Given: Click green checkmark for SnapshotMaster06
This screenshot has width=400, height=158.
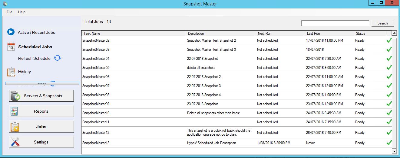Looking at the screenshot, I should pyautogui.click(x=389, y=76).
